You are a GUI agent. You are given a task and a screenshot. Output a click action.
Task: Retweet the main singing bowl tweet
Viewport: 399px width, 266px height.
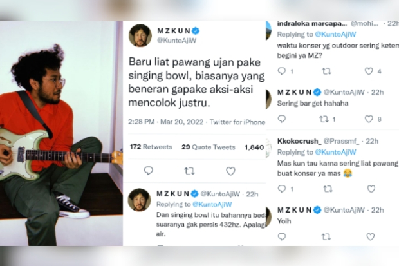click(x=189, y=171)
